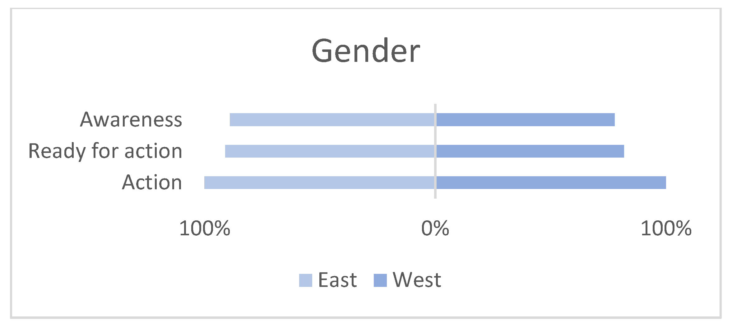Click the vertical center axis line
Screen dimensions: 732x327
point(435,136)
